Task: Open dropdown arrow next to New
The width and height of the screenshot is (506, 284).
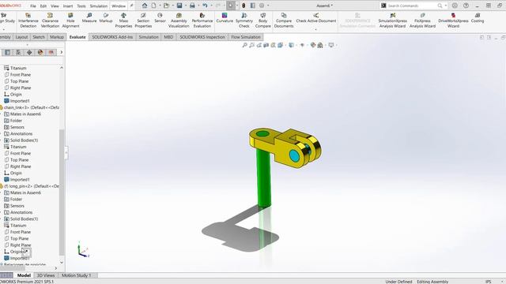Action: 159,6
